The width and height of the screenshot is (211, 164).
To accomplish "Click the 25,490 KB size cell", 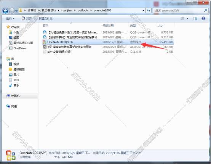I will tap(166, 42).
